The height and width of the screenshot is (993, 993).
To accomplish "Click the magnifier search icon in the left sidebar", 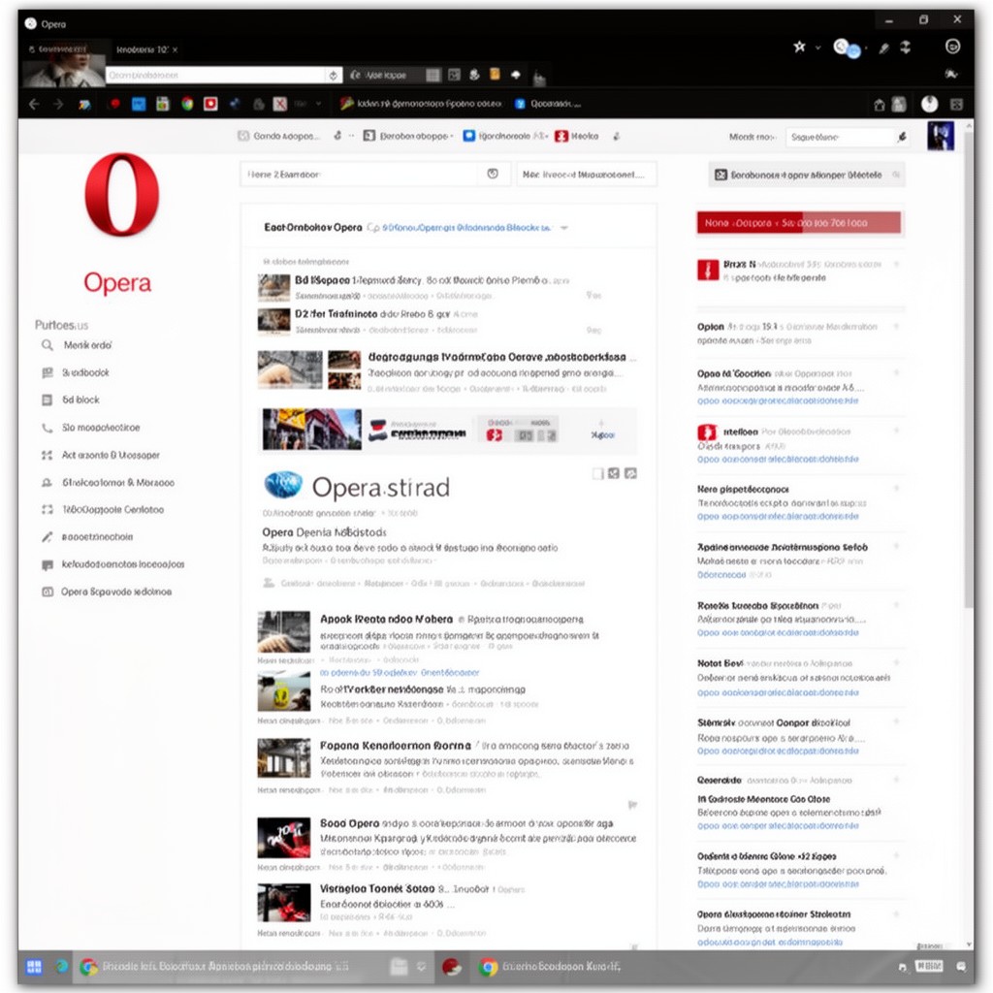I will [x=48, y=345].
